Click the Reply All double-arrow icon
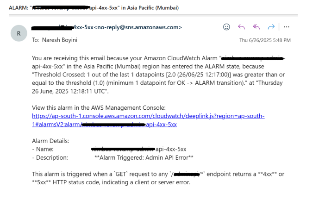Viewport: 319px width, 200px height. click(256, 27)
